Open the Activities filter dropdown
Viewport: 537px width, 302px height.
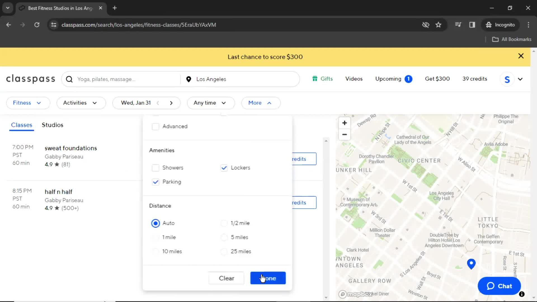coord(81,103)
